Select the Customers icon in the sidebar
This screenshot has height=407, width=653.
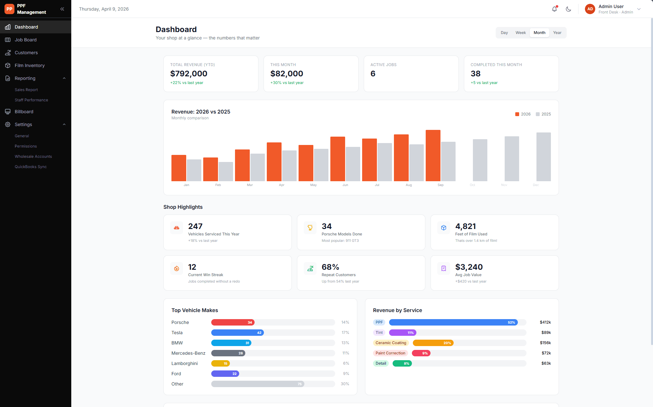coord(8,53)
